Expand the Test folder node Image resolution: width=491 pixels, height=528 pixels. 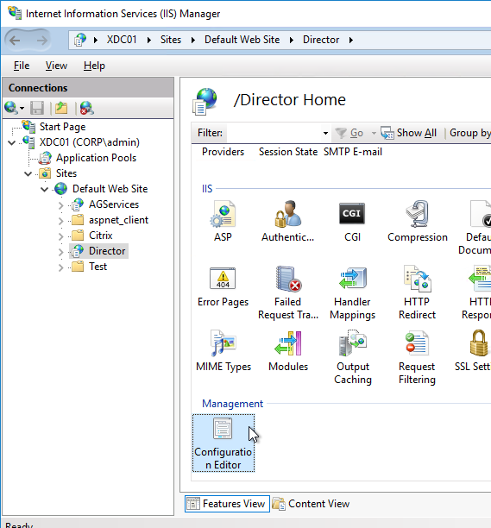61,267
